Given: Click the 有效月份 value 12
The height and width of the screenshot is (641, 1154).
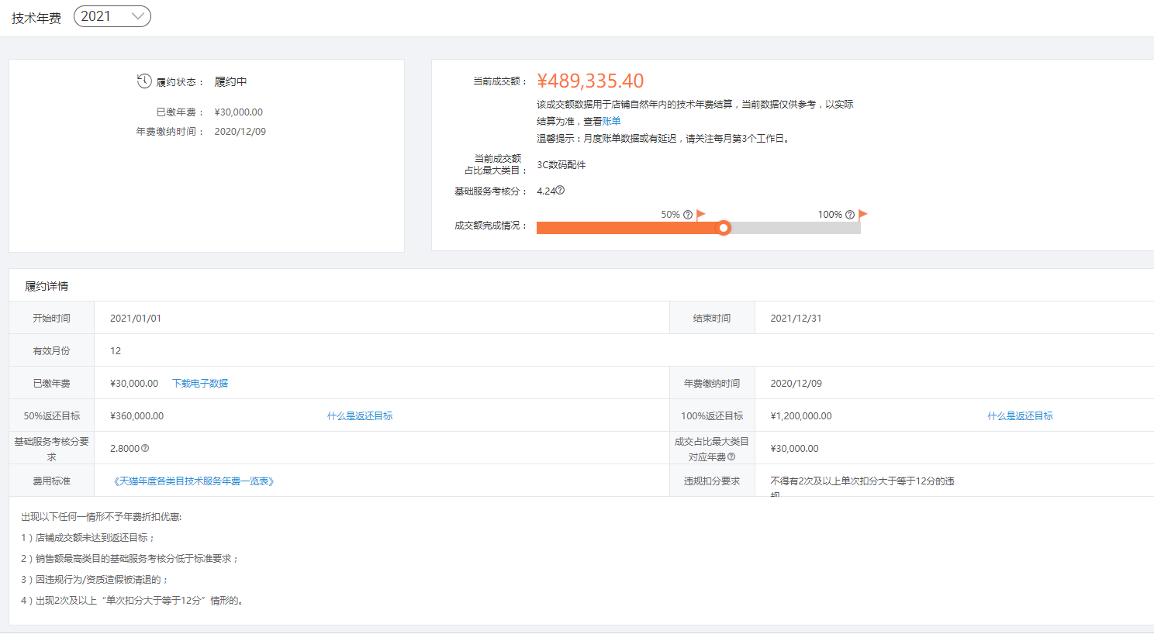Looking at the screenshot, I should point(116,350).
